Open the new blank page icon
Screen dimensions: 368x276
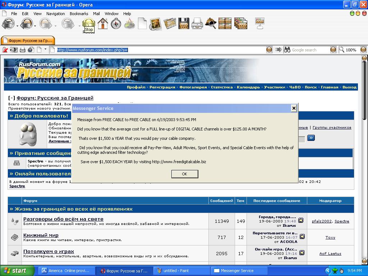[x=142, y=24]
